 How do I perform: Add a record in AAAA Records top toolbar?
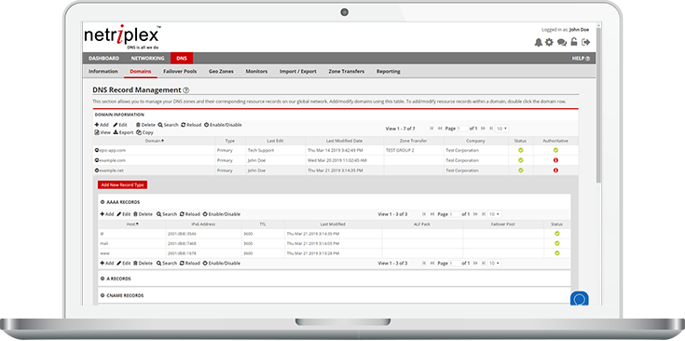coord(106,214)
